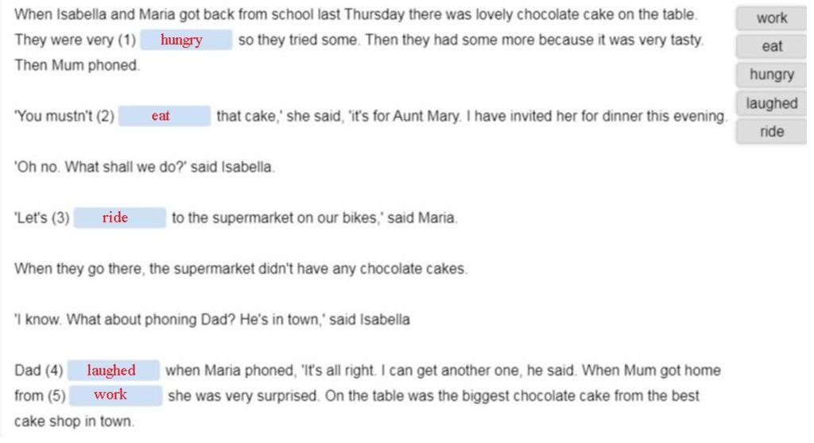Click the number label '(1)' before hungry
814x443 pixels.
coord(126,40)
